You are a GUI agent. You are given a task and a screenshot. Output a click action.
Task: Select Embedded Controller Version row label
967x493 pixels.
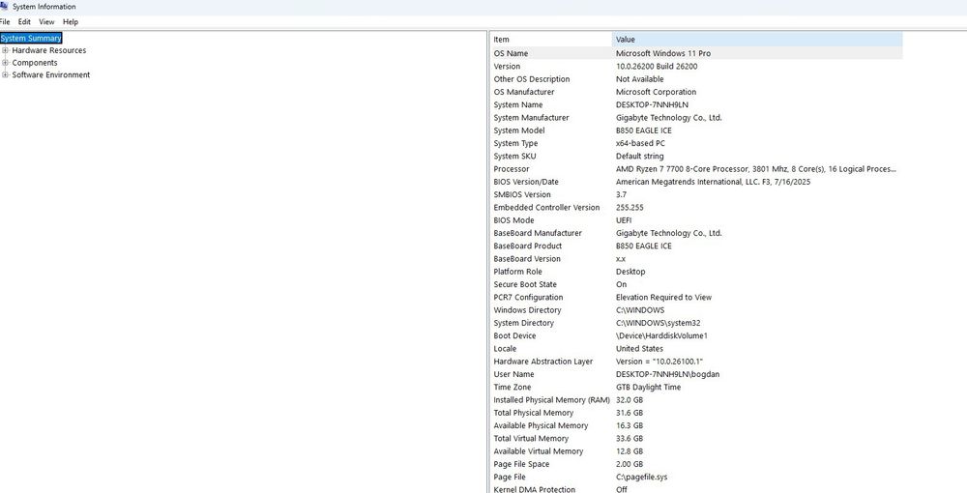pos(546,208)
